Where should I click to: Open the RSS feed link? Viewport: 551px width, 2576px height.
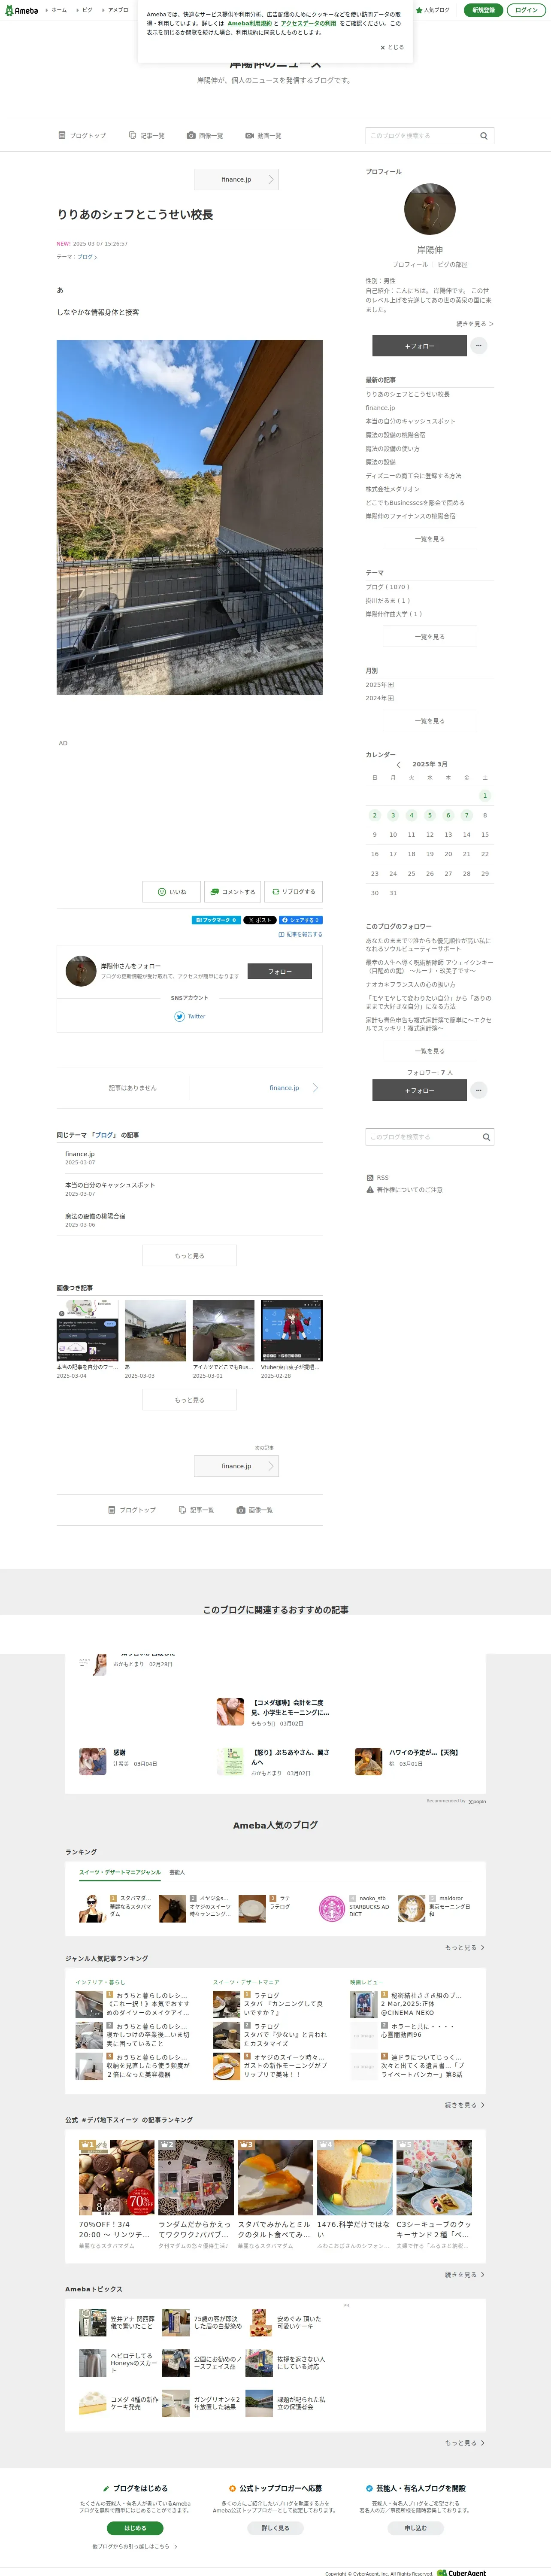377,1178
